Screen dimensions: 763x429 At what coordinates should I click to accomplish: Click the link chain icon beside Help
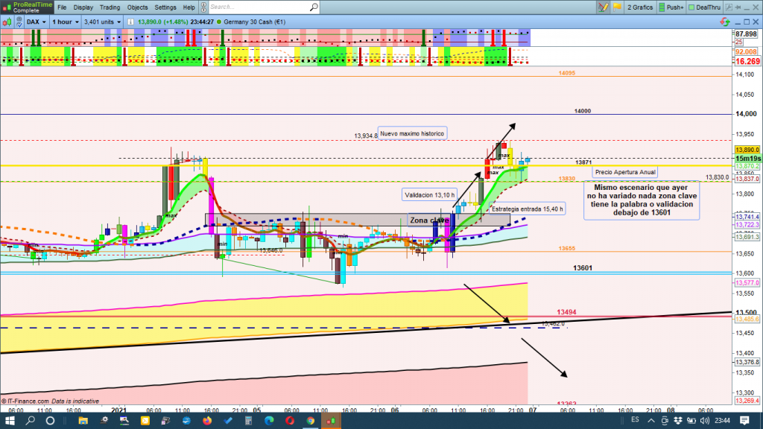coord(203,7)
